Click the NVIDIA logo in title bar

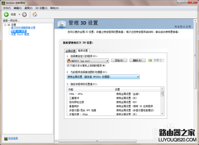click(x=3, y=3)
